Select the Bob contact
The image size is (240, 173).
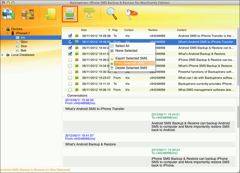coord(24,50)
